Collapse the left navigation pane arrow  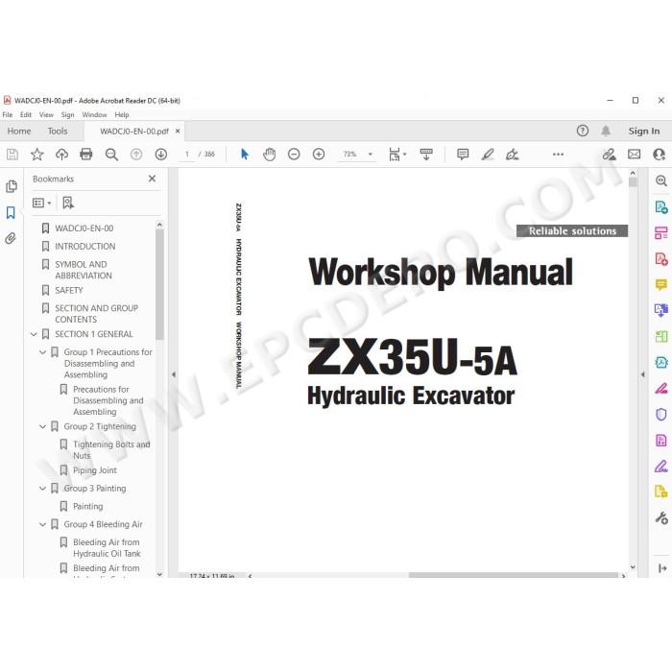pos(174,374)
